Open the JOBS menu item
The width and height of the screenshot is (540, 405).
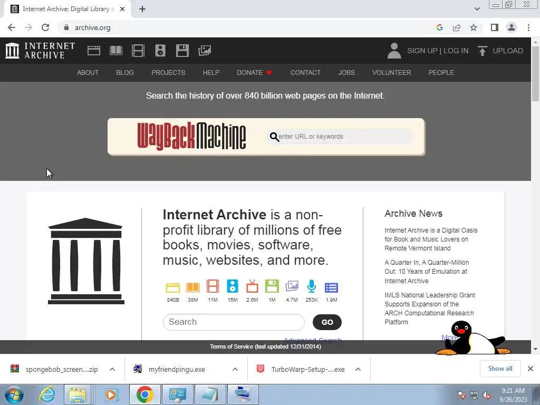pos(346,73)
